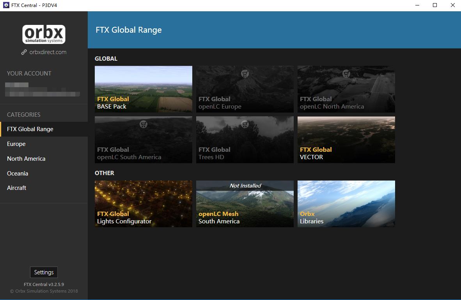Click the 'OTHER' section heading
This screenshot has width=461, height=300.
click(105, 173)
